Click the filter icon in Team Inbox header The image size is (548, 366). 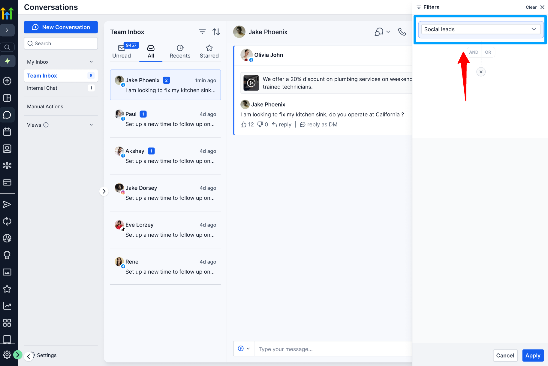point(202,32)
